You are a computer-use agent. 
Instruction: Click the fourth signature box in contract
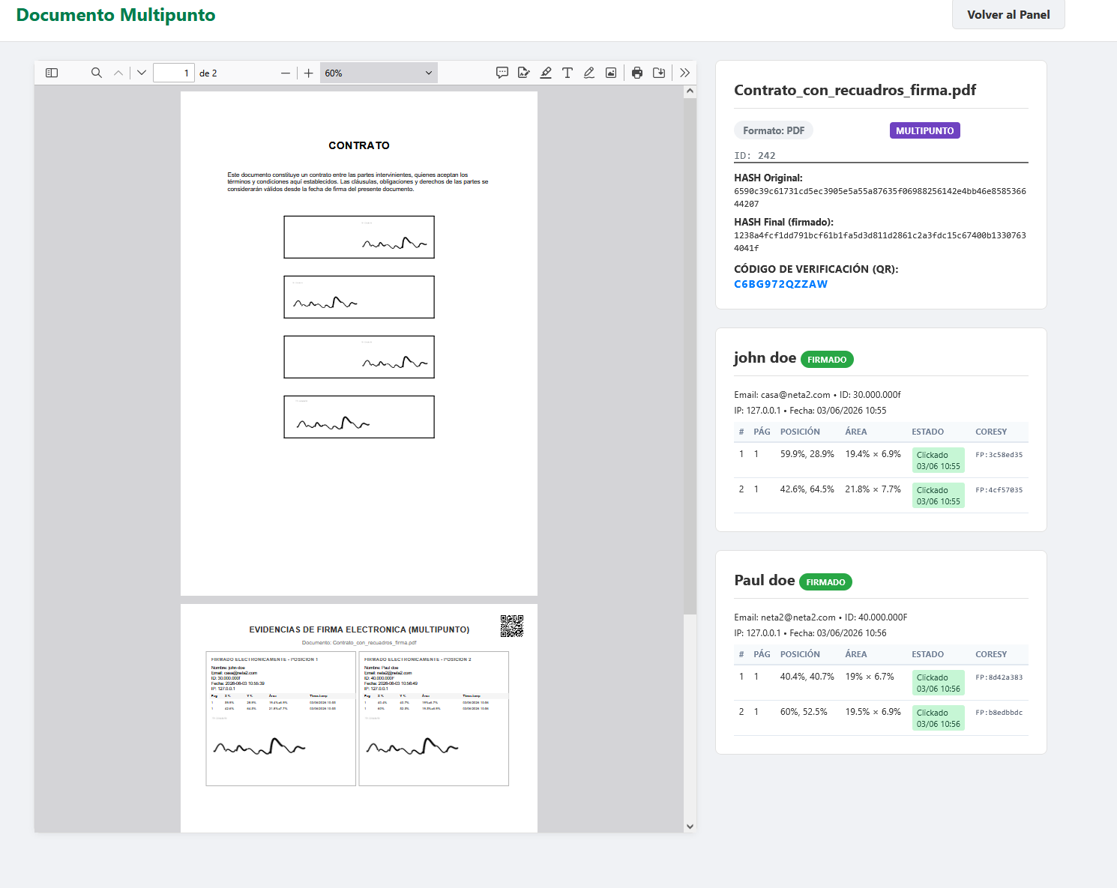point(359,417)
